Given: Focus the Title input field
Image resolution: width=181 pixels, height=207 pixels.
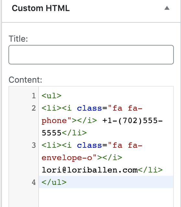Looking at the screenshot, I should [91, 55].
